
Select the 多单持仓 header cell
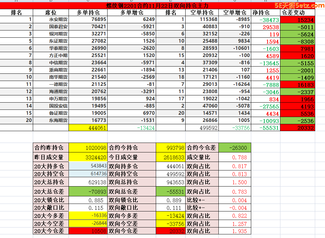[88, 12]
